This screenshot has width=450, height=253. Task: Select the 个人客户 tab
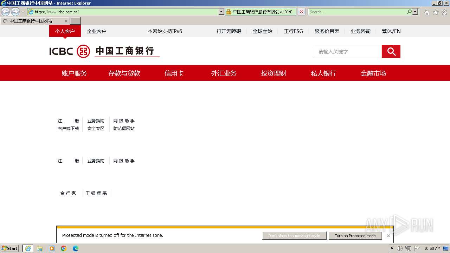(65, 31)
